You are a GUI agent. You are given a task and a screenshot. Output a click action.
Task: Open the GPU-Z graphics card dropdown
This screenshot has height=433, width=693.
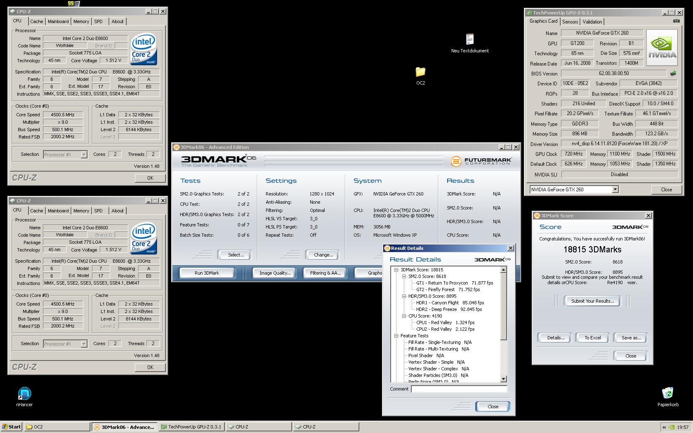tap(615, 190)
